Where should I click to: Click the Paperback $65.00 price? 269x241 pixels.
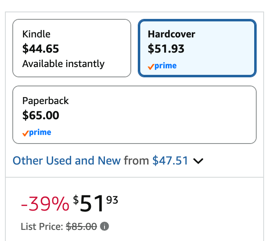pyautogui.click(x=41, y=115)
